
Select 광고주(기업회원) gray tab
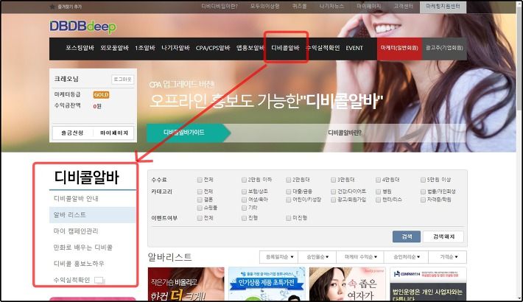(x=444, y=48)
